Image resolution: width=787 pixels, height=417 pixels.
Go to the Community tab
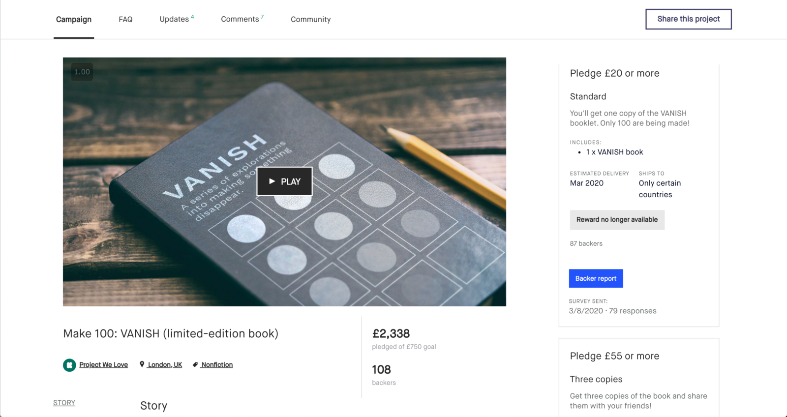point(311,19)
